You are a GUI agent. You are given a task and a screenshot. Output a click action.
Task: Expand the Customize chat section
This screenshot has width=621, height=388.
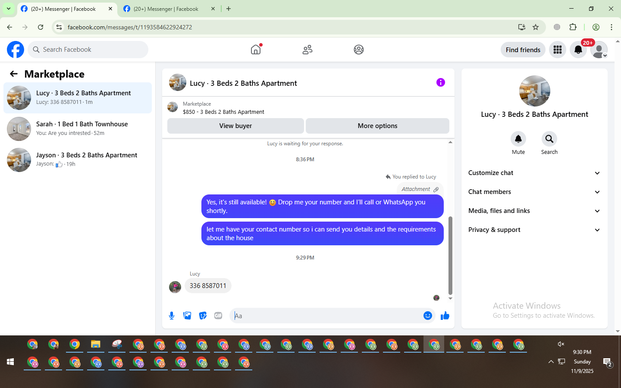534,173
